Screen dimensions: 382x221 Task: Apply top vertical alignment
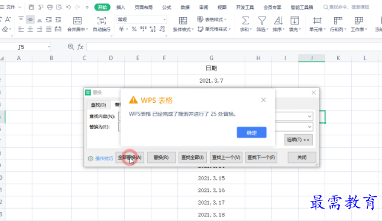click(21, 19)
